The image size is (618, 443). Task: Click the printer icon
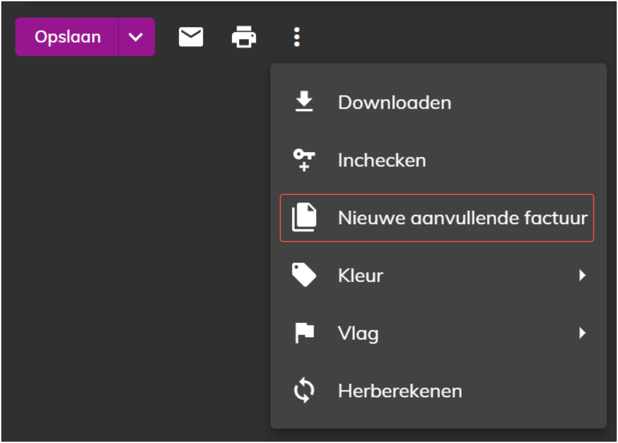tap(244, 37)
